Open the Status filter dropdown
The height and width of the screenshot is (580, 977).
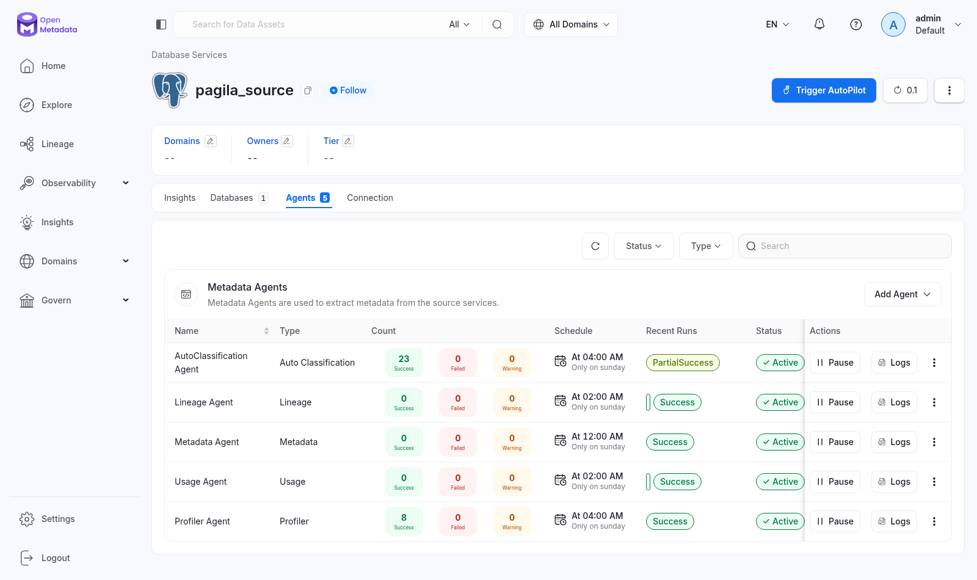[644, 246]
